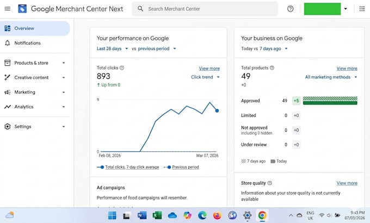The height and width of the screenshot is (223, 370).
Task: Click the Total products info icon
Action: click(x=272, y=68)
